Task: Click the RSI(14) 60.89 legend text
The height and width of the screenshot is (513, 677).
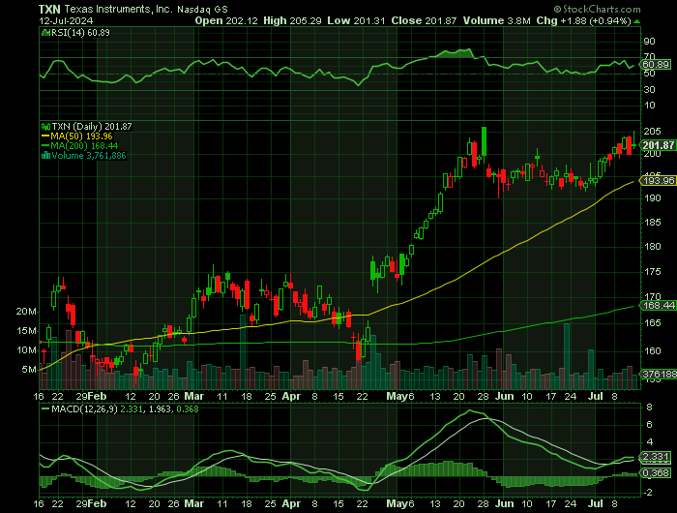Action: coord(80,33)
